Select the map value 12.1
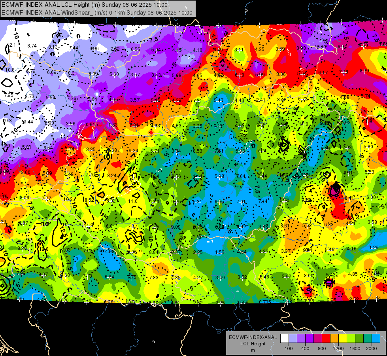The width and height of the screenshot is (387, 356). tap(11, 45)
